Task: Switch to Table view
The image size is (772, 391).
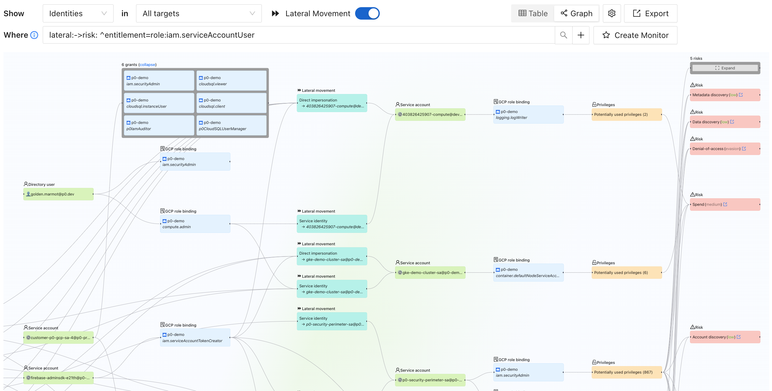Action: [x=533, y=13]
